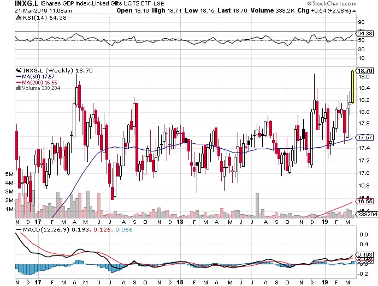Click the 18 year label on MACD axis

(180, 282)
